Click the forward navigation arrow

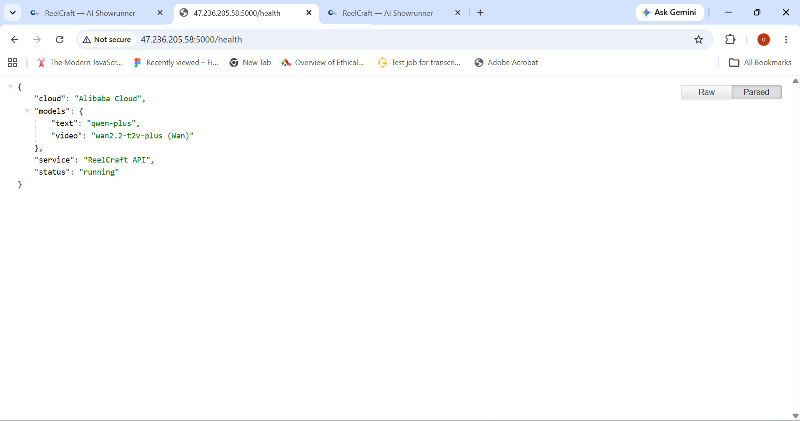coord(37,40)
